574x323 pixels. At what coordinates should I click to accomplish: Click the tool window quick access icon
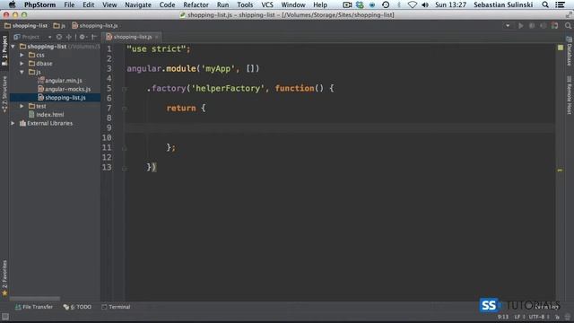point(4,317)
